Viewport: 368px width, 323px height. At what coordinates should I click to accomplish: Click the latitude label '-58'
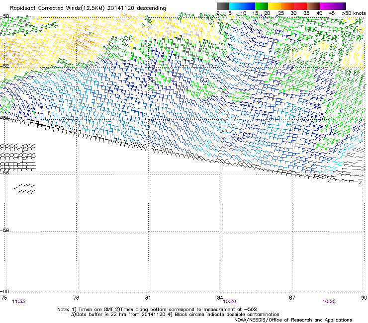pos(4,231)
